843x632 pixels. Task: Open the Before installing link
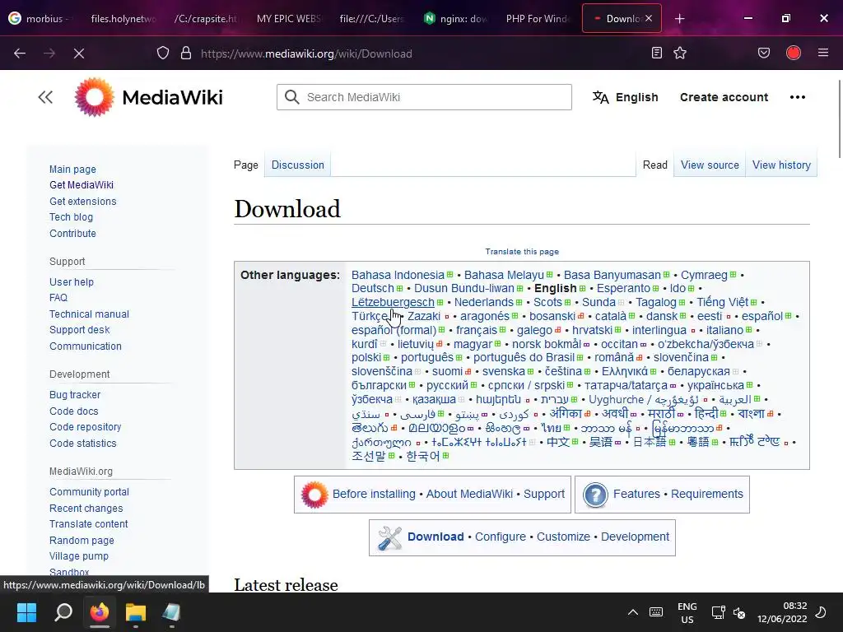coord(374,494)
